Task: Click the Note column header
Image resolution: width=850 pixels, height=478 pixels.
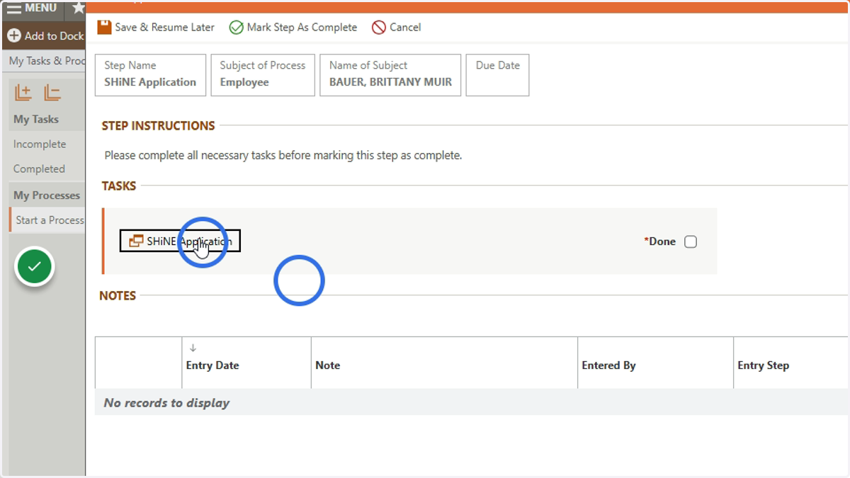Action: 328,365
